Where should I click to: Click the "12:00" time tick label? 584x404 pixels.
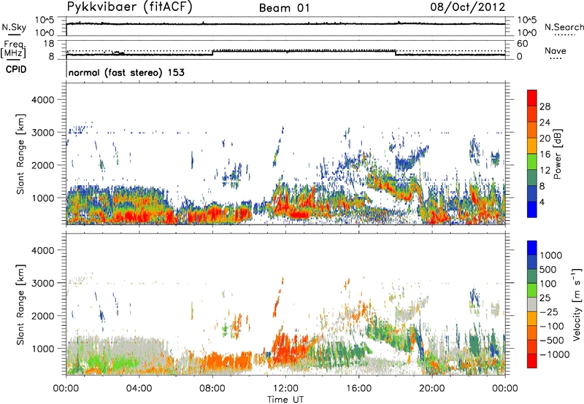pyautogui.click(x=285, y=389)
